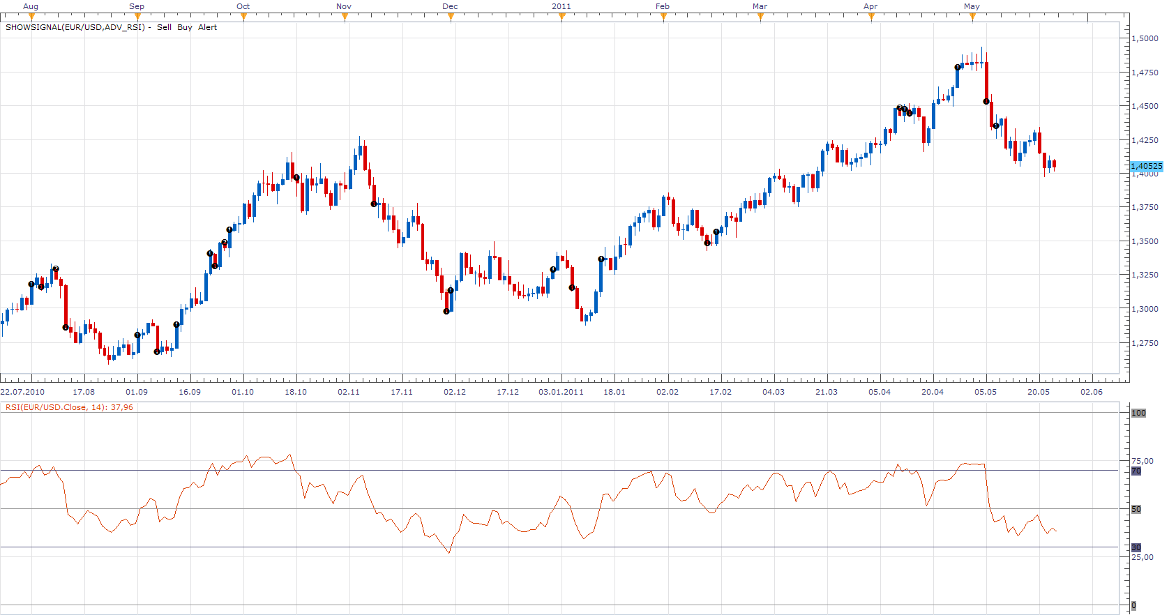Click the 17.11 date label
Image resolution: width=1169 pixels, height=615 pixels.
(x=402, y=392)
